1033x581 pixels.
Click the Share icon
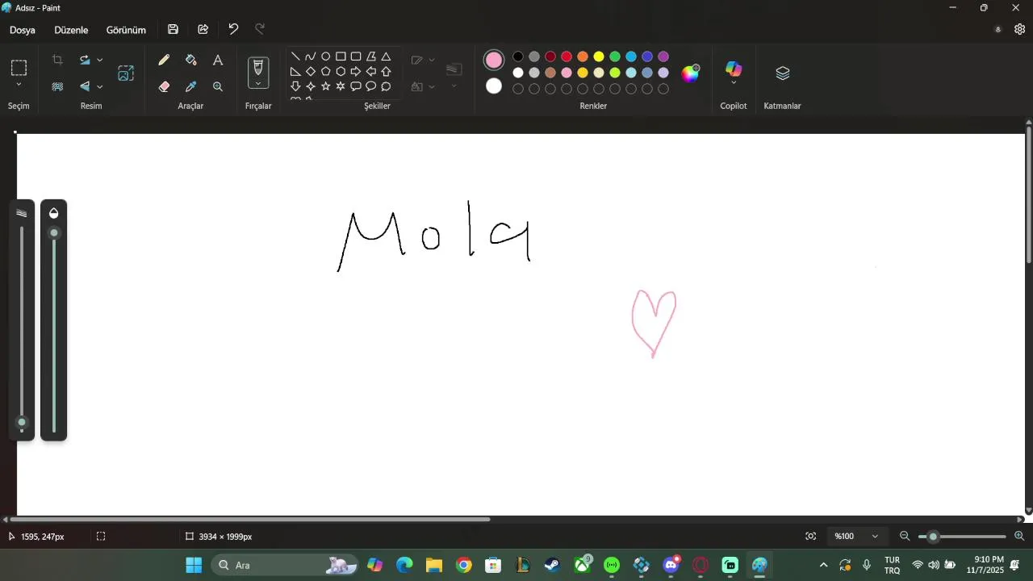click(x=203, y=29)
